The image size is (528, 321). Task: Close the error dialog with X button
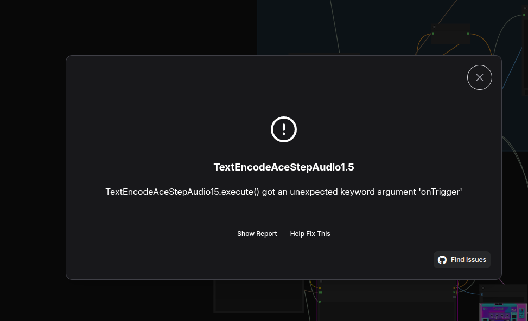[x=480, y=77]
